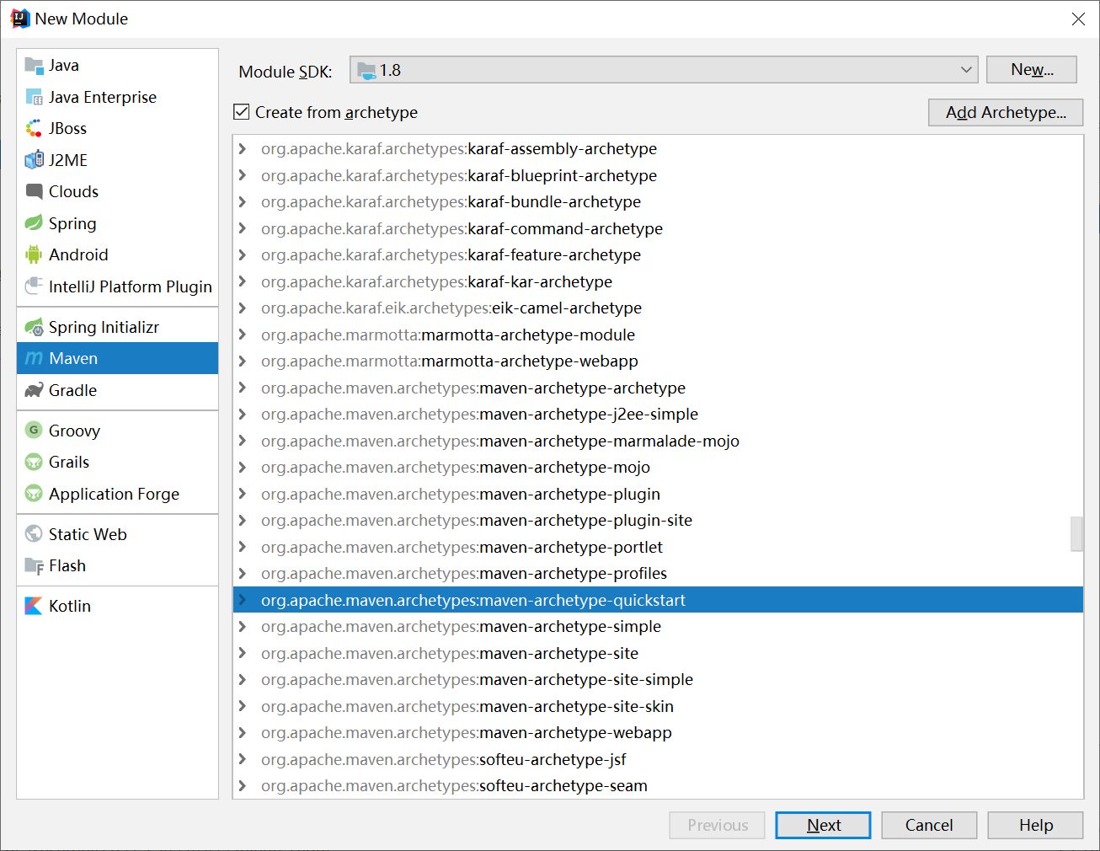The image size is (1100, 851).
Task: Expand the karaf-blueprint-archetype row
Action: pos(243,175)
